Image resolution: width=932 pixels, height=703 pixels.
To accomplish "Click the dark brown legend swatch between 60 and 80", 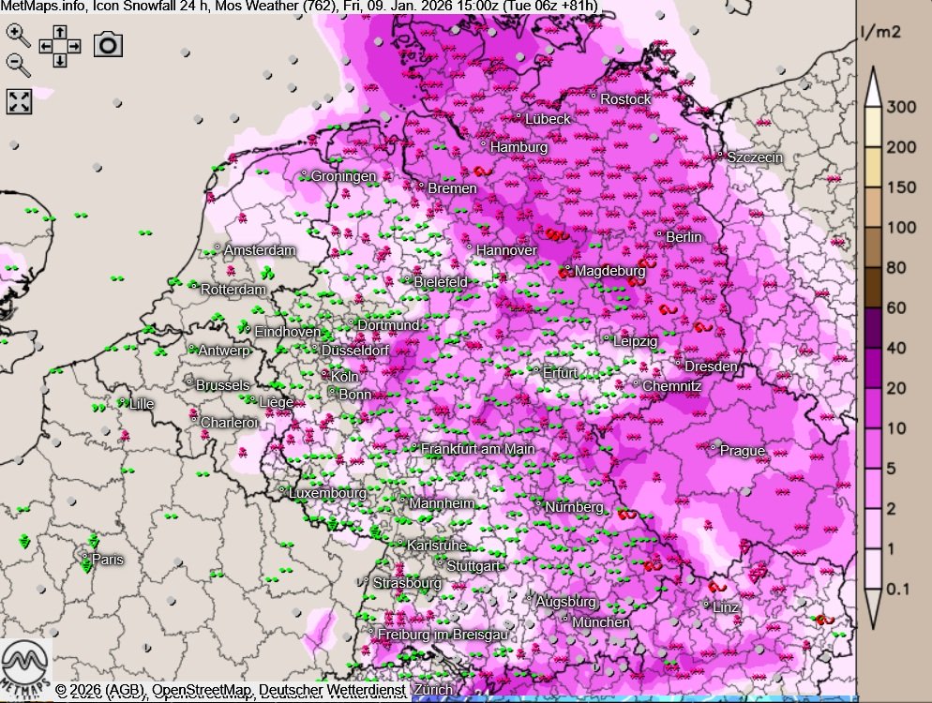I will click(x=875, y=288).
